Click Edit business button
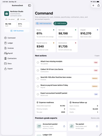The width and height of the screenshot is (102, 136). click(17, 31)
